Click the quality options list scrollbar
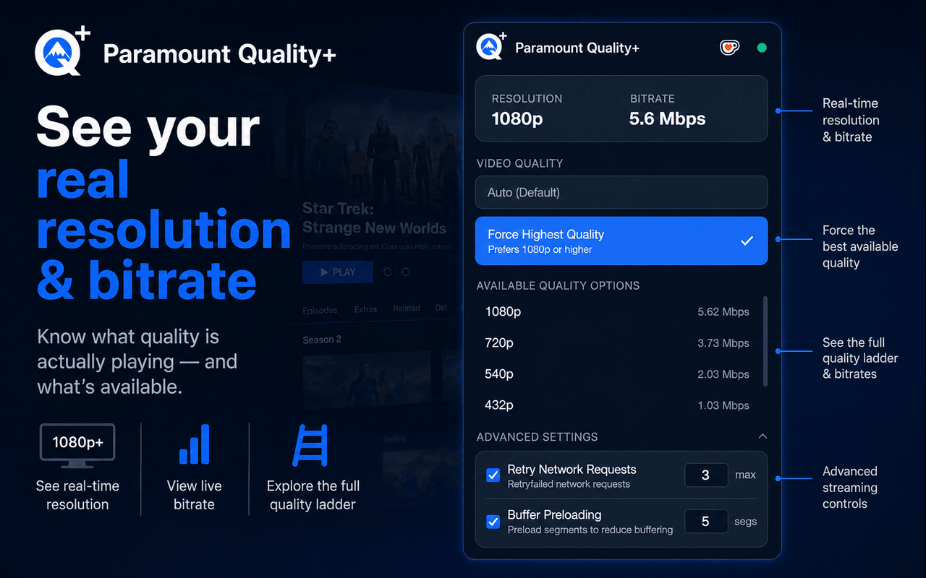 pyautogui.click(x=765, y=340)
